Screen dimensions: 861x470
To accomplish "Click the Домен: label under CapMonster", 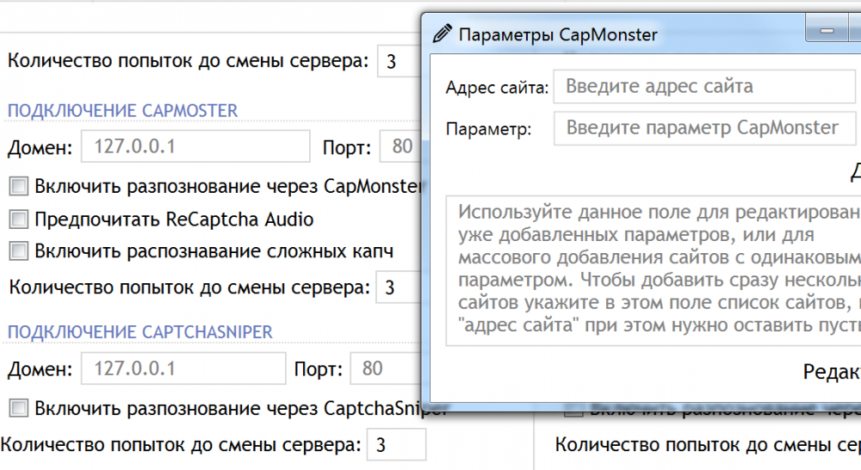I will [40, 148].
